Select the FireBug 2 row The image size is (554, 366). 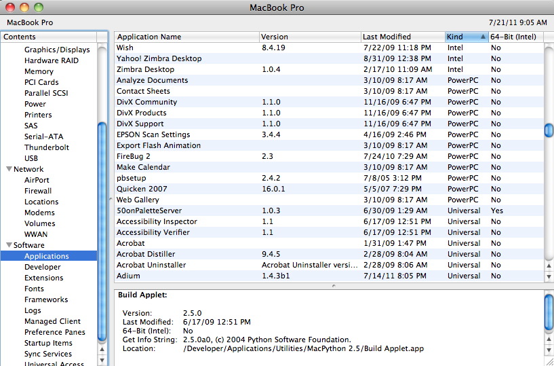tap(329, 156)
